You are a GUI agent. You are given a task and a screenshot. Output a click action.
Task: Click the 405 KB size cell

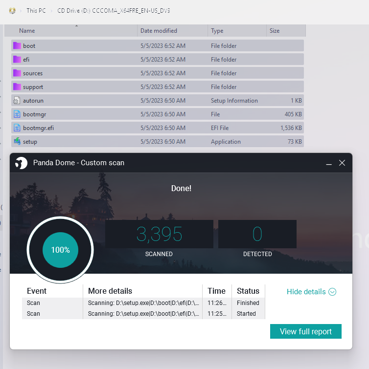coord(293,114)
